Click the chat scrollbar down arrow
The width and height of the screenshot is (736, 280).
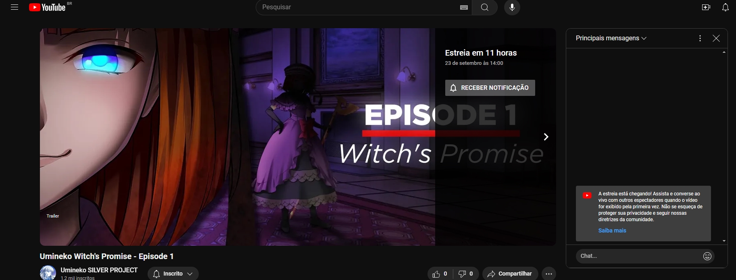click(724, 241)
